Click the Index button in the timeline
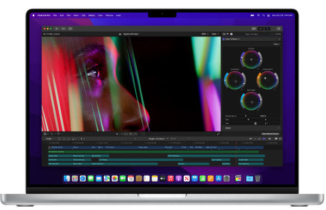The height and width of the screenshot is (210, 326). tap(49, 139)
